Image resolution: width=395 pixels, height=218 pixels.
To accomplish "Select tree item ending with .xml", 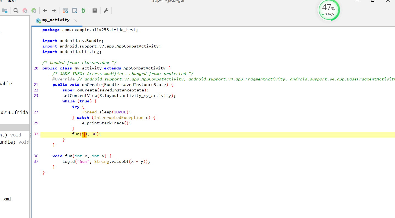I will [6, 199].
